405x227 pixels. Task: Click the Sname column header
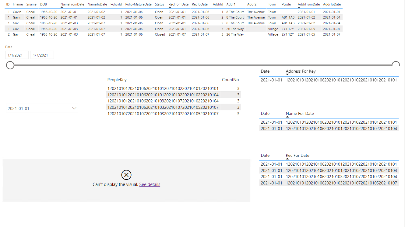[x=31, y=4]
